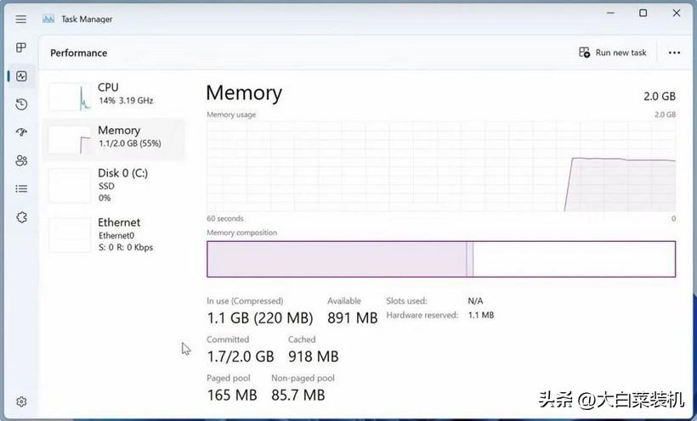Open the App history icon
Viewport: 697px width, 421px height.
tap(21, 104)
